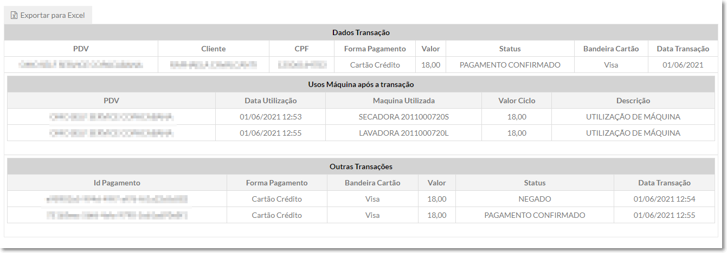Click Exportar para Excel button
This screenshot has height=253, width=727.
[x=48, y=15]
